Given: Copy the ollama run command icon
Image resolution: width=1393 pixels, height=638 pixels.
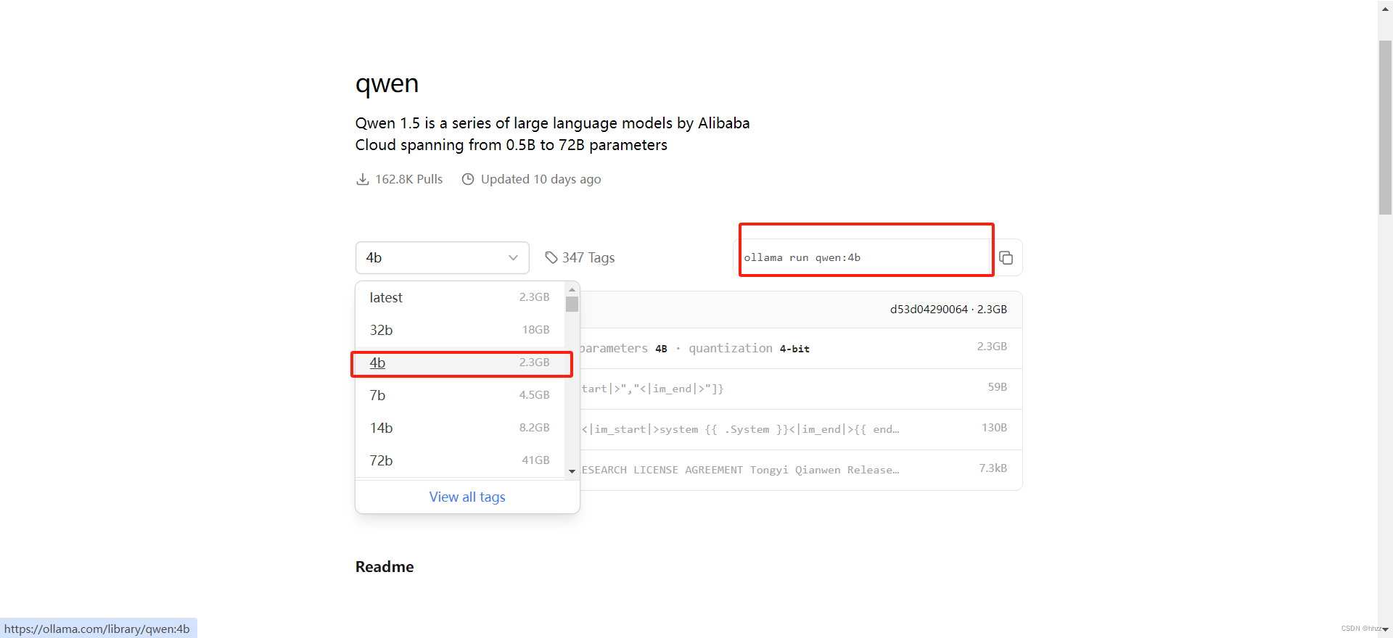Looking at the screenshot, I should (x=1006, y=258).
